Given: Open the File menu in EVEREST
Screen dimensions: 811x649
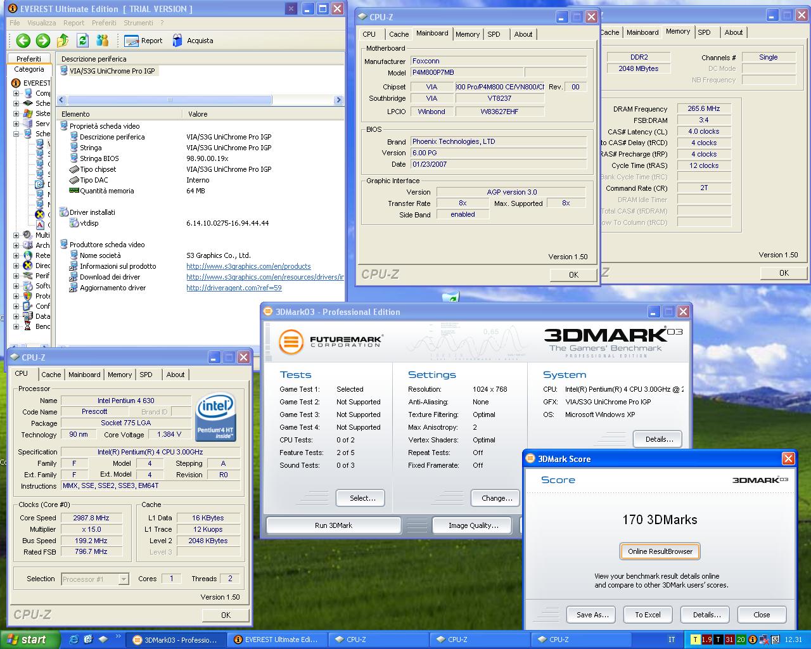Looking at the screenshot, I should tap(15, 23).
